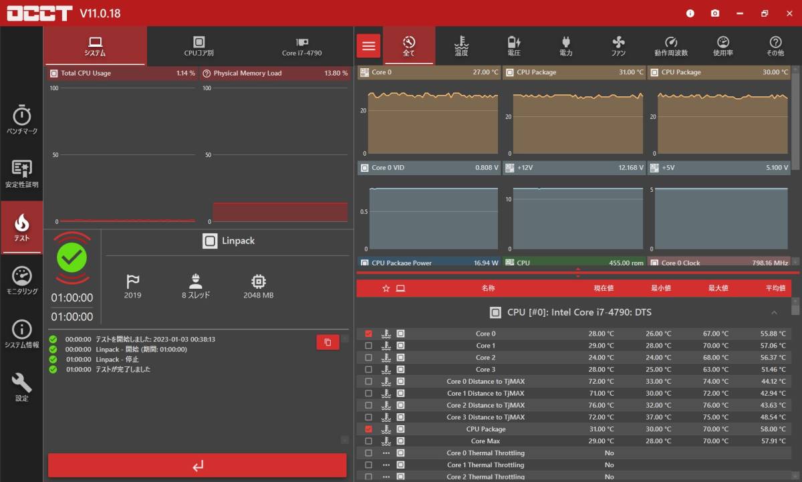Click the 70.00 °C max value of CPU Package
The image size is (802, 482).
click(x=718, y=429)
